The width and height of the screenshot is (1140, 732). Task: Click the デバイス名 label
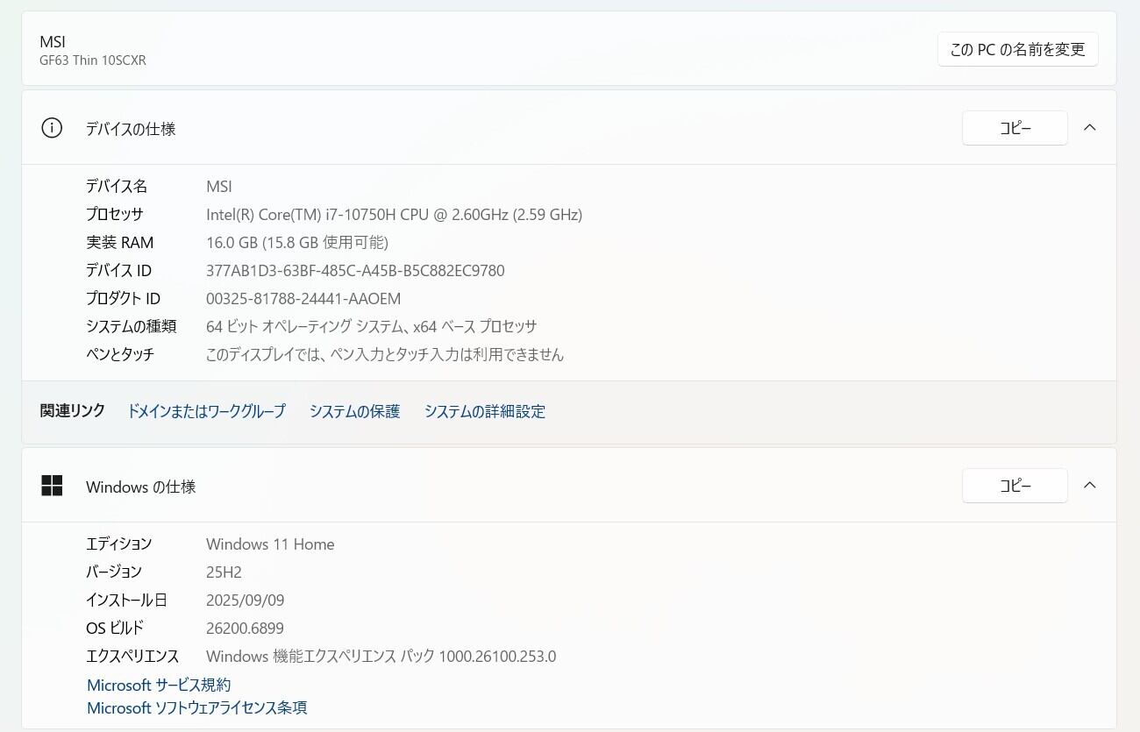point(117,186)
